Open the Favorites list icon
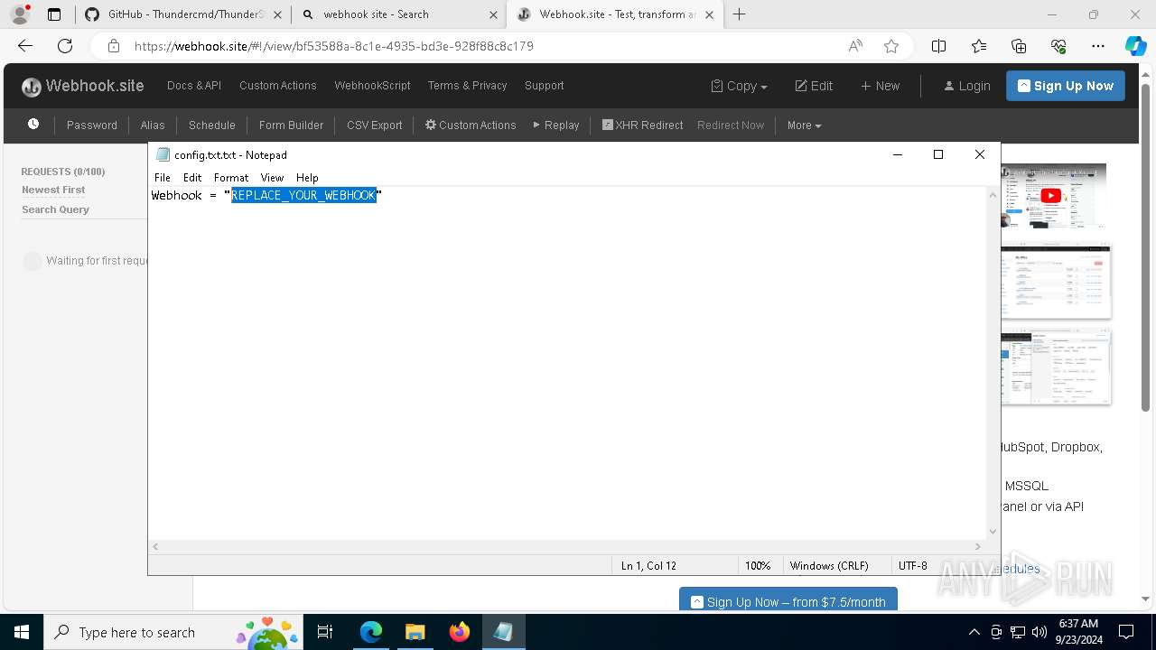The width and height of the screenshot is (1156, 650). pos(979,46)
